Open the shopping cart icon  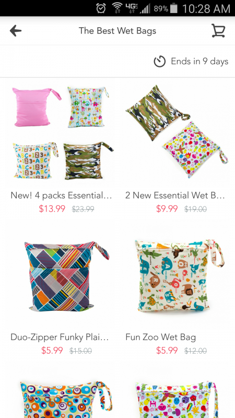click(x=218, y=31)
